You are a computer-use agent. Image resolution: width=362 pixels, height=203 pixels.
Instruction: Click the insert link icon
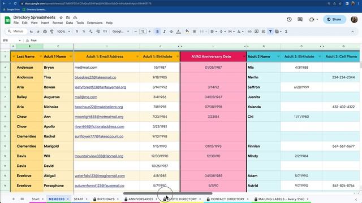249,32
